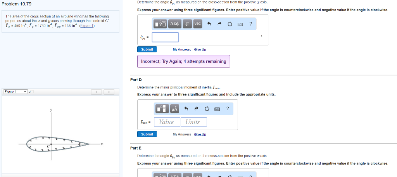Show keyboard shortcuts in θp1 toolbar

tap(240, 24)
